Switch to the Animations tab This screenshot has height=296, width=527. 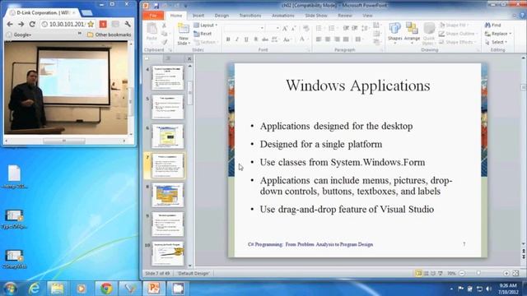(x=283, y=16)
